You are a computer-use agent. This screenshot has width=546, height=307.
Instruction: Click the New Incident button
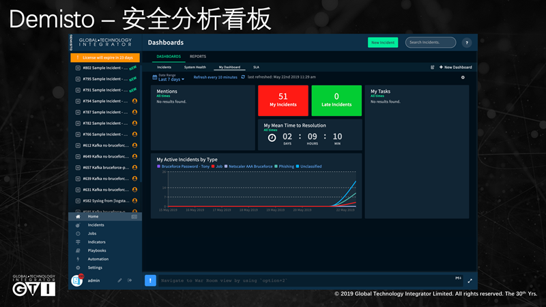[383, 42]
